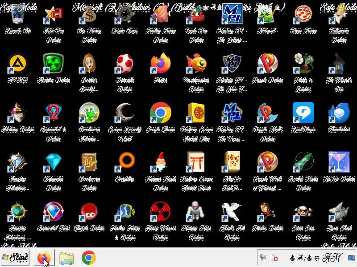Open TipTop Deluxe shortcut

coord(339,162)
